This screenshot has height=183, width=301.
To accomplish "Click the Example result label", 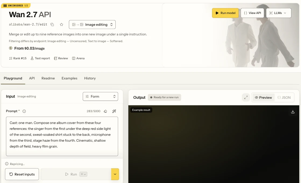I will tap(141, 110).
